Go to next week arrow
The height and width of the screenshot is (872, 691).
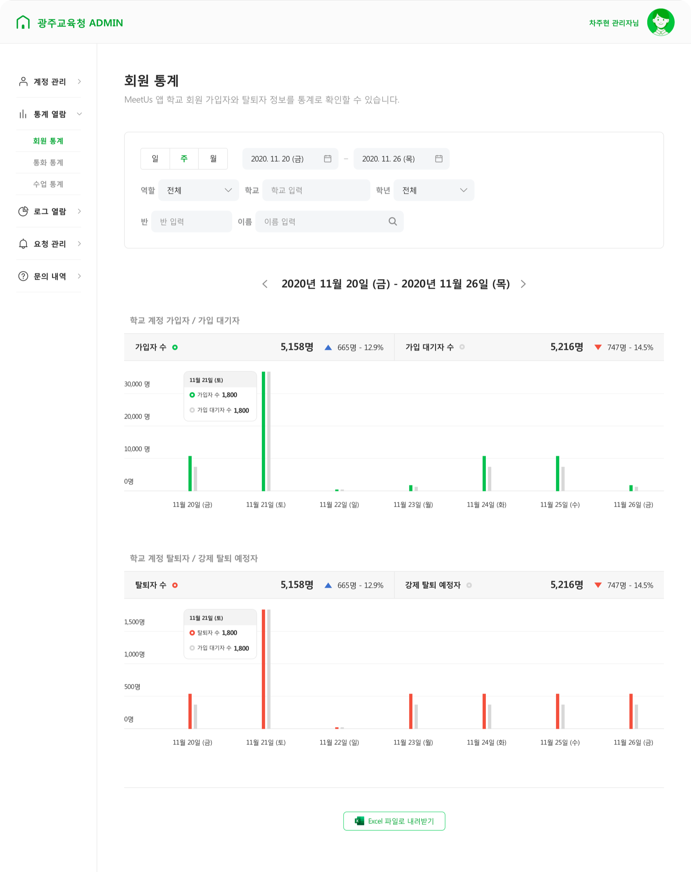coord(523,284)
